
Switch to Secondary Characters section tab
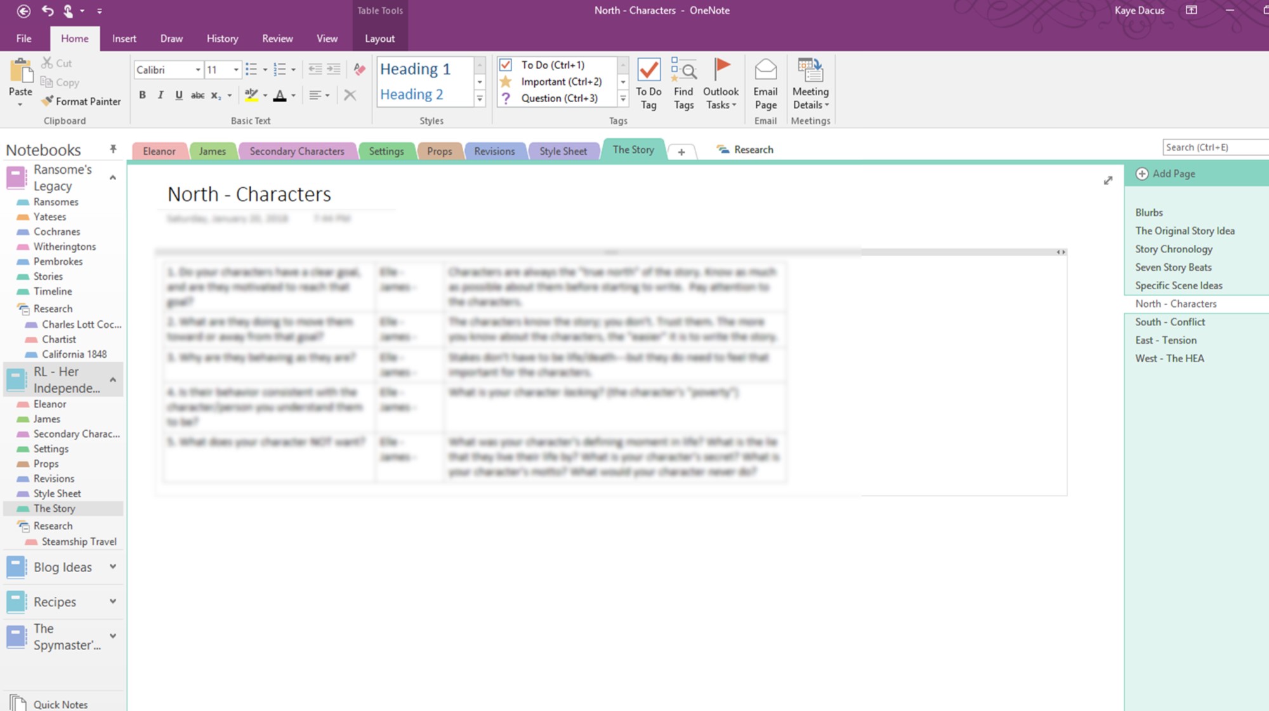(296, 151)
